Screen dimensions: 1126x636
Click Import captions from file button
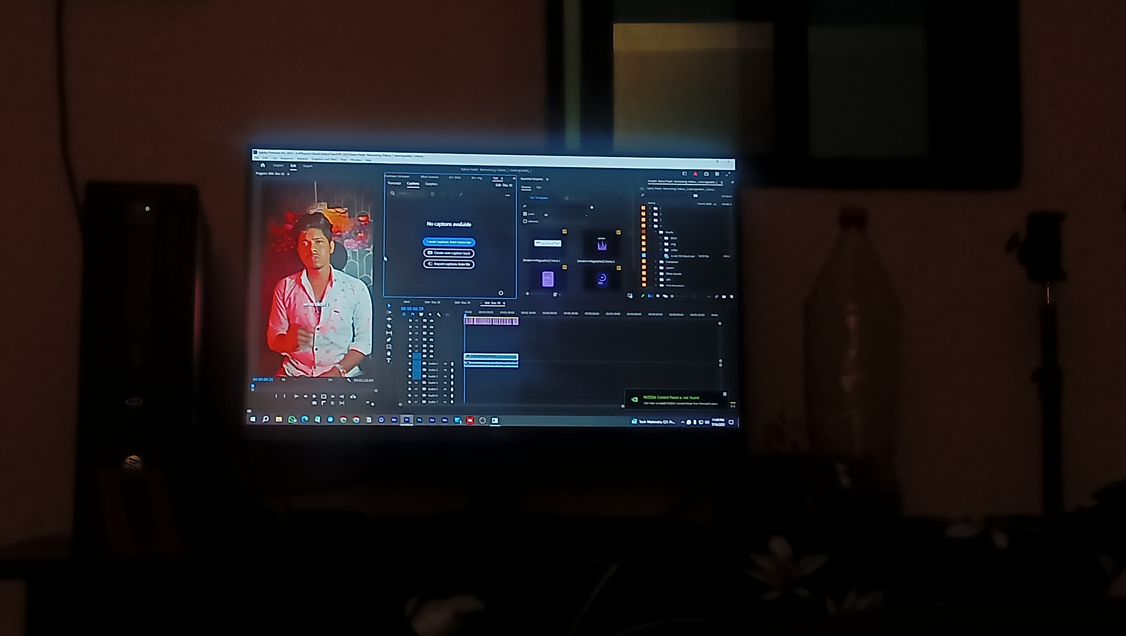point(449,264)
